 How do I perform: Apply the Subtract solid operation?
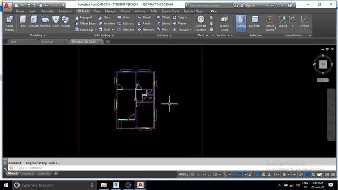coord(126,23)
